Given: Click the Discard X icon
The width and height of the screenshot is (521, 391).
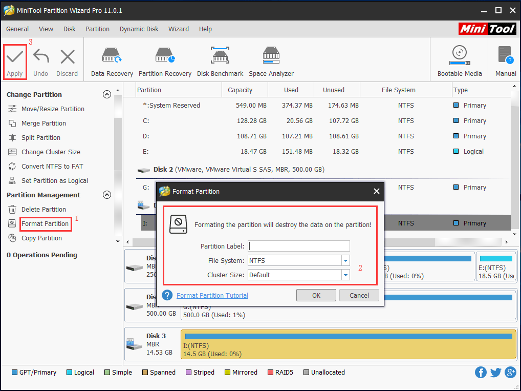Looking at the screenshot, I should click(x=68, y=56).
